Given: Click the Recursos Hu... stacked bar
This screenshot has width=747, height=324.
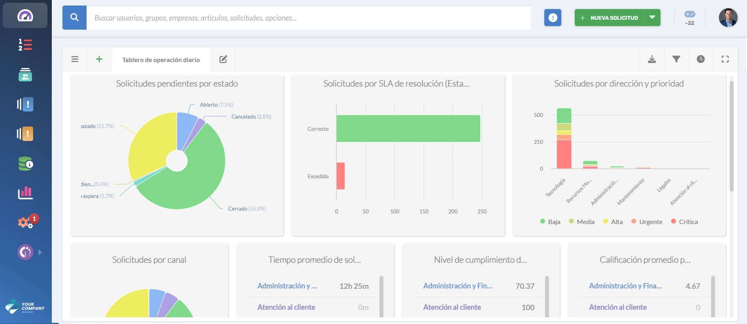Looking at the screenshot, I should click(590, 165).
